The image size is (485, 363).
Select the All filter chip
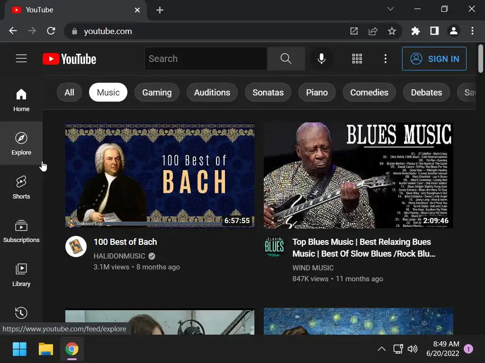tap(69, 92)
